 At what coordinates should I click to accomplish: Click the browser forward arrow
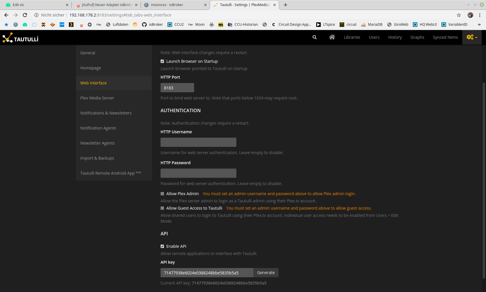pos(16,15)
